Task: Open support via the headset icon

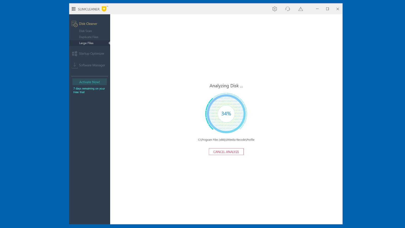Action: 288,9
